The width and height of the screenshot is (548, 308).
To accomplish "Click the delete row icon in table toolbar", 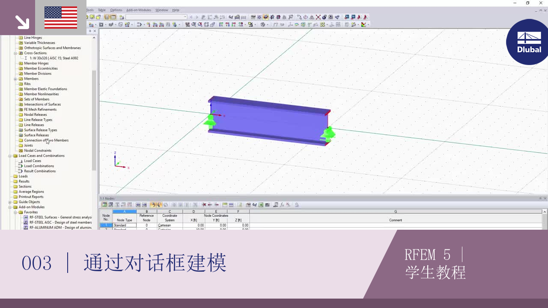I will tap(204, 205).
